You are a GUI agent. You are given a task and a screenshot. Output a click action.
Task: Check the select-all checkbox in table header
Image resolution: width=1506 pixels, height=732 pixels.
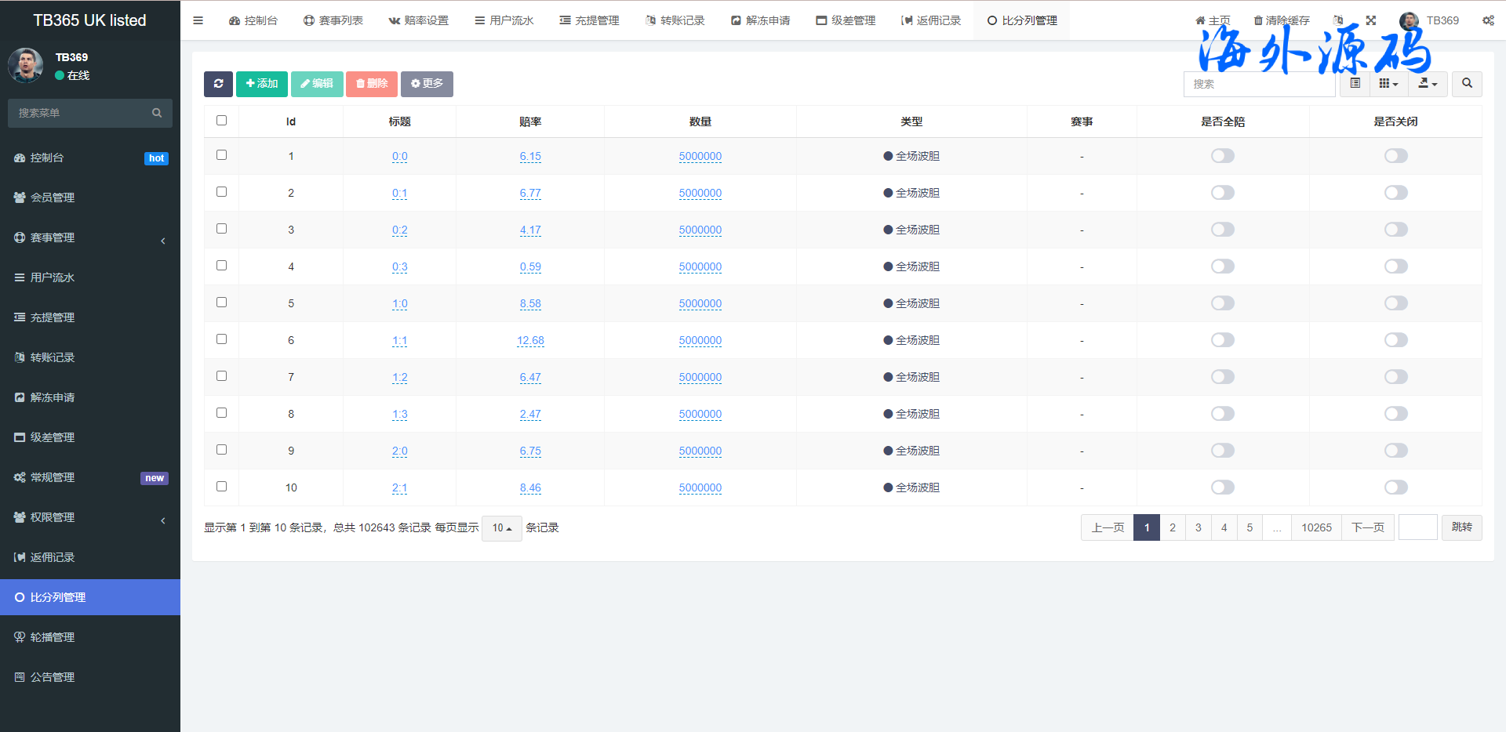click(221, 121)
